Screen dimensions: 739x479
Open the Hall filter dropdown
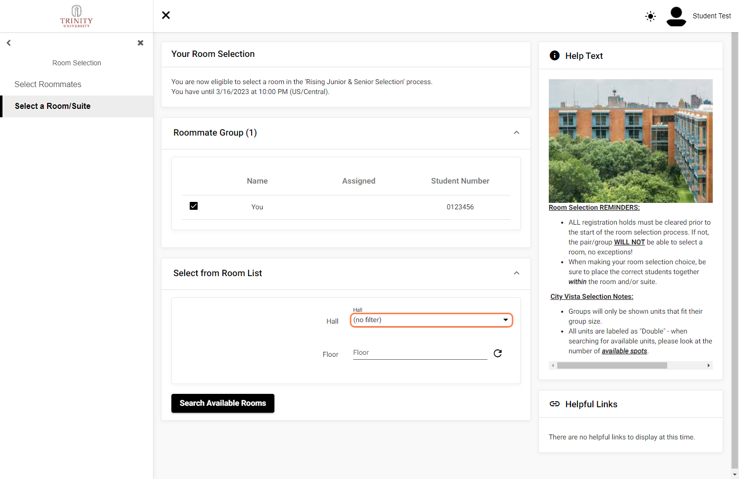tap(431, 320)
